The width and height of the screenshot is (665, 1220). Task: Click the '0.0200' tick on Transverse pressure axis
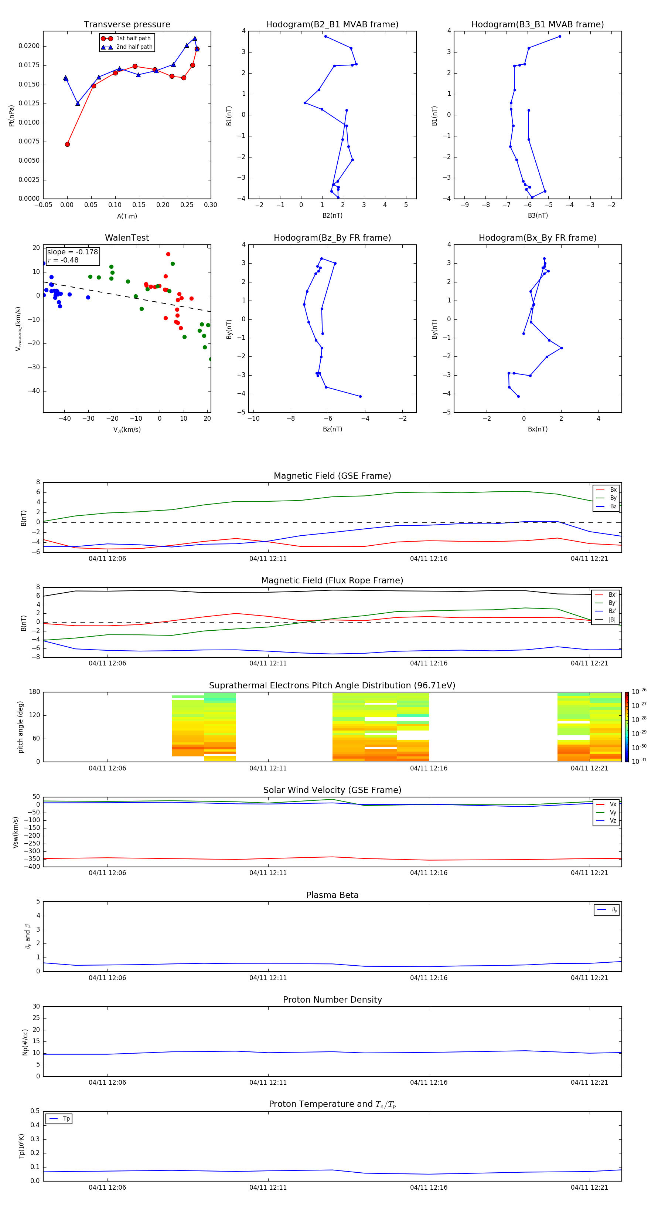pos(29,46)
